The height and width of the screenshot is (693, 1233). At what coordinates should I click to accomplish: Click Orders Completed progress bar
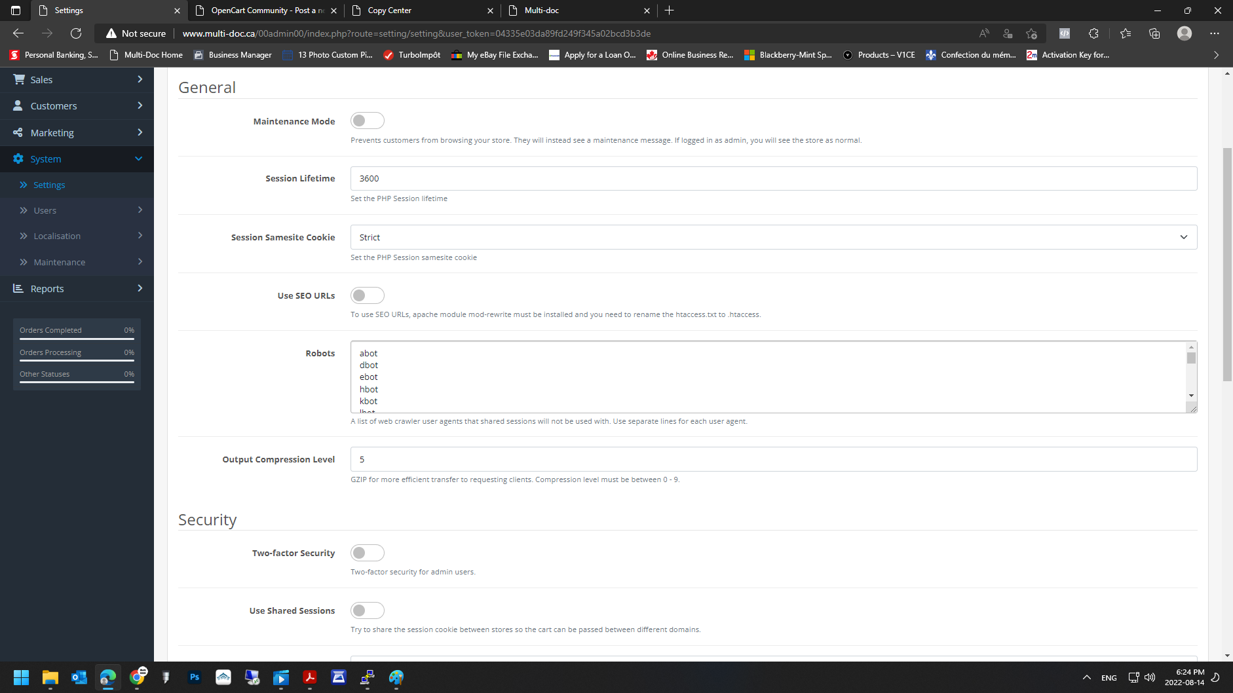[x=77, y=339]
